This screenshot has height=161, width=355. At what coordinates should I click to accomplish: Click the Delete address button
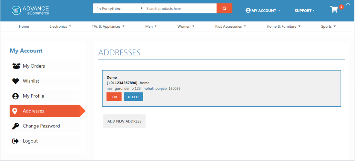point(133,97)
